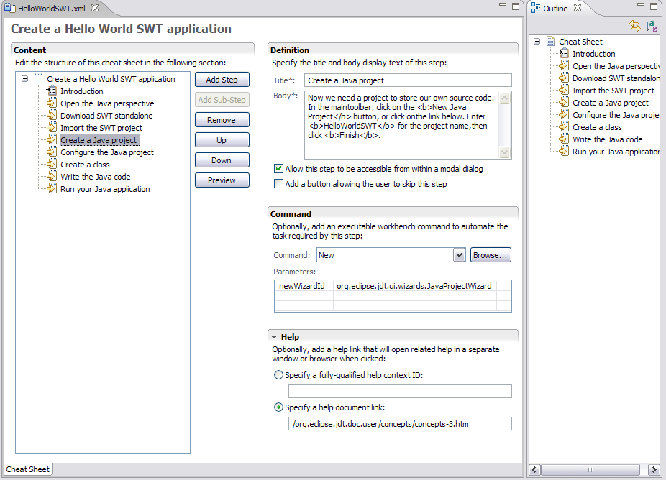666x480 pixels.
Task: Click the Introduction icon in Content tree
Action: coord(52,91)
